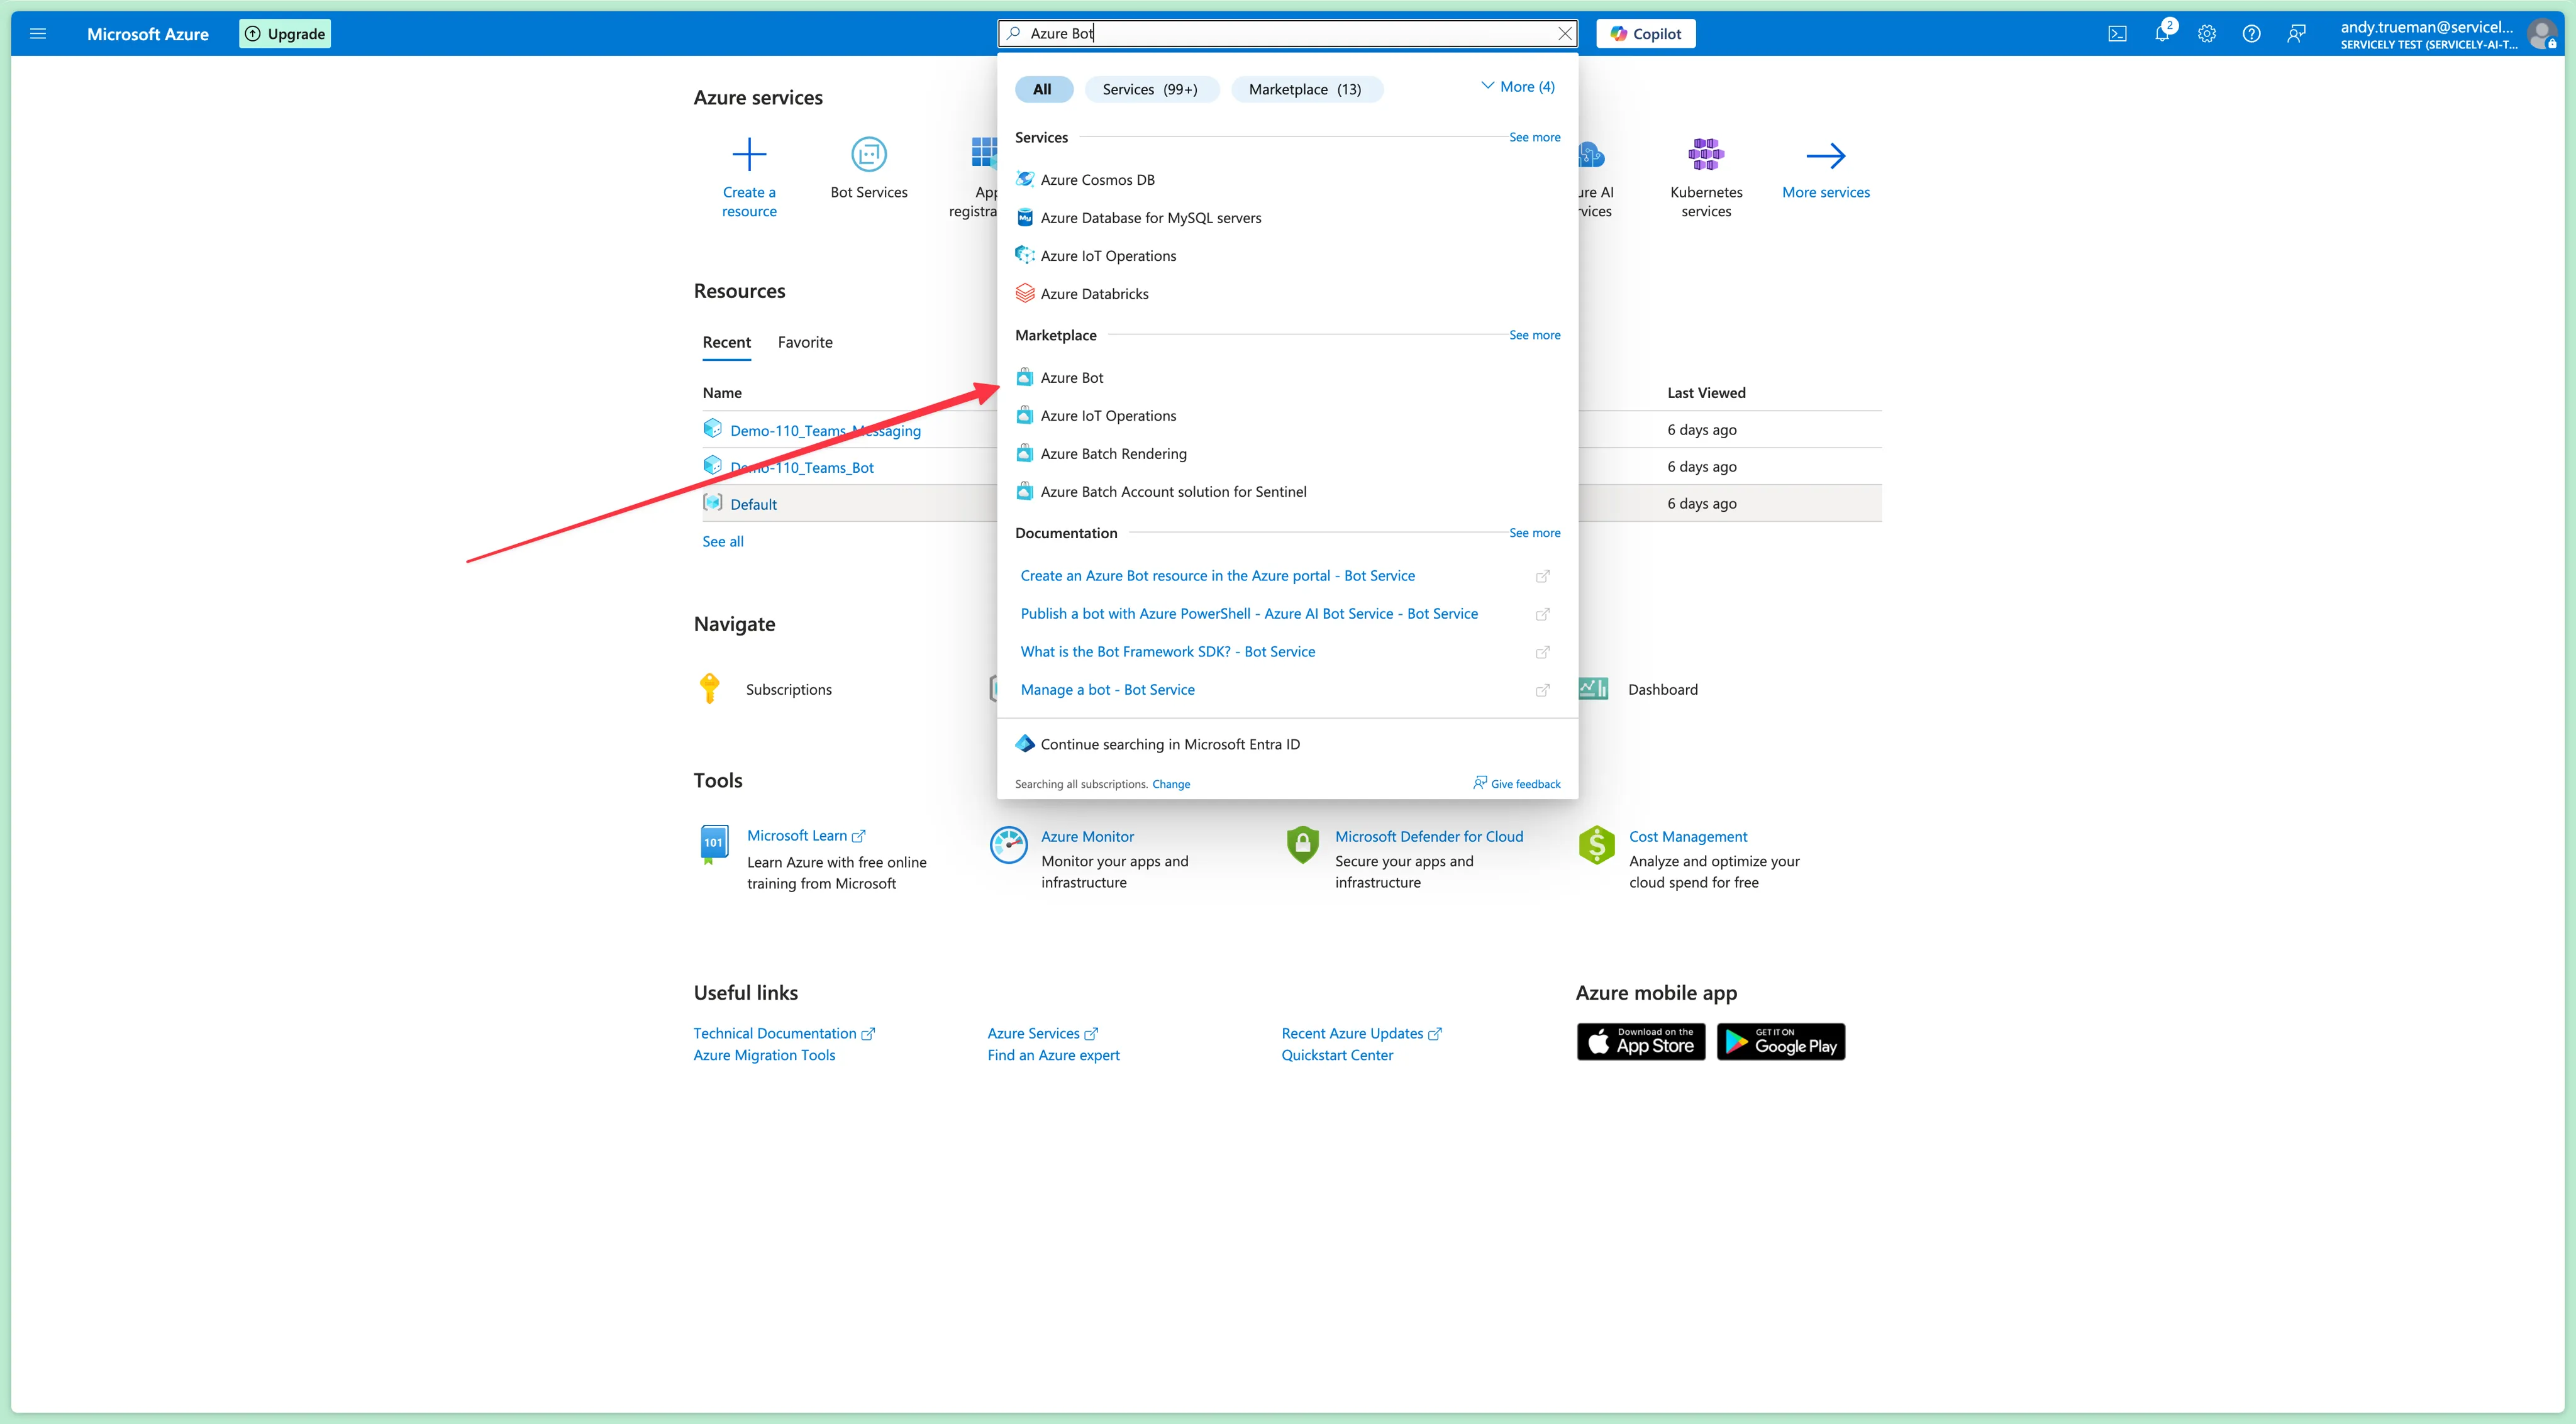Open 'What is the Bot Framework SDK?' link

click(1168, 652)
